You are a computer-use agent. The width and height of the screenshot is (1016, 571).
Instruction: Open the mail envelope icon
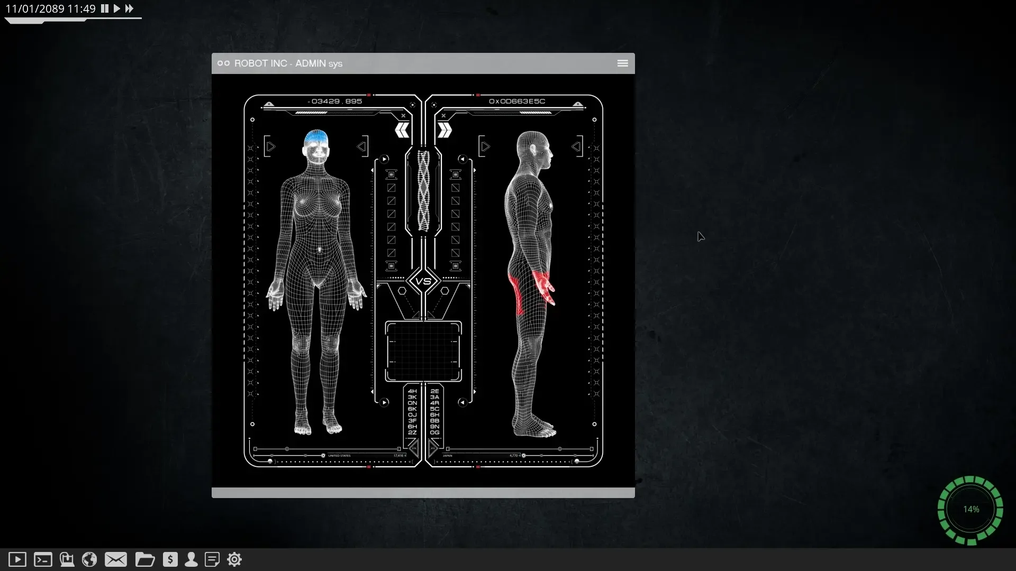pyautogui.click(x=115, y=559)
